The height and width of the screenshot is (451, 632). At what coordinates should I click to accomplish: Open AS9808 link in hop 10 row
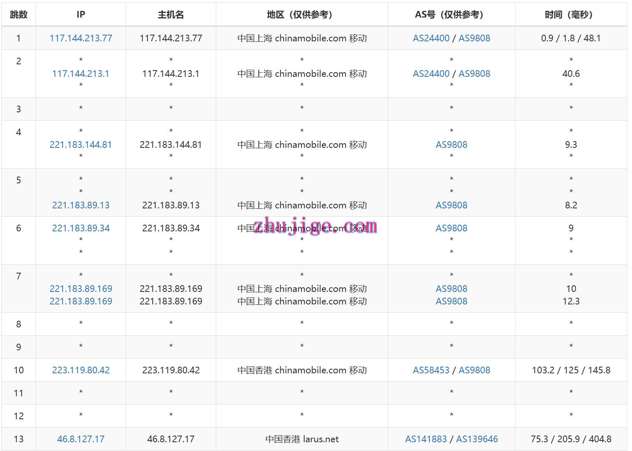click(474, 370)
